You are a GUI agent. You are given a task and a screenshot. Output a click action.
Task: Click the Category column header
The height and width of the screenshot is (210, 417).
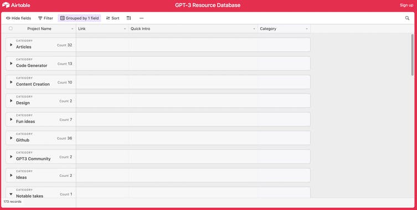[268, 29]
